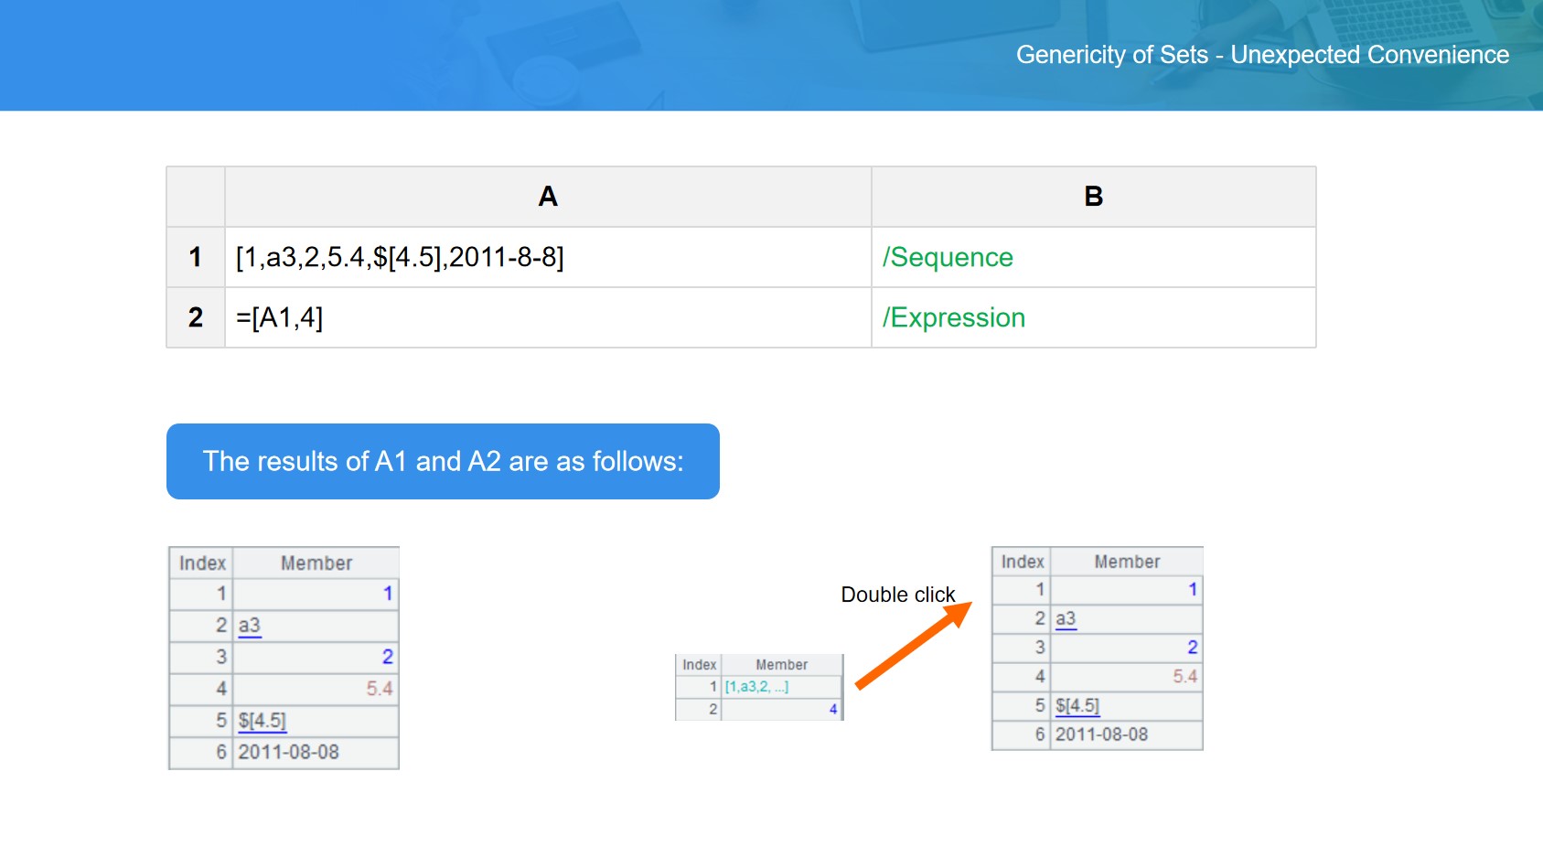The image size is (1543, 868).
Task: Select 5.4 member in the expanded table
Action: point(1184,677)
